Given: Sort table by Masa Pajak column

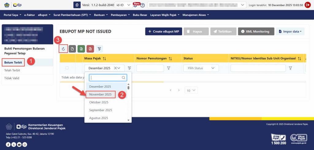Looking at the screenshot, I should 104,58.
